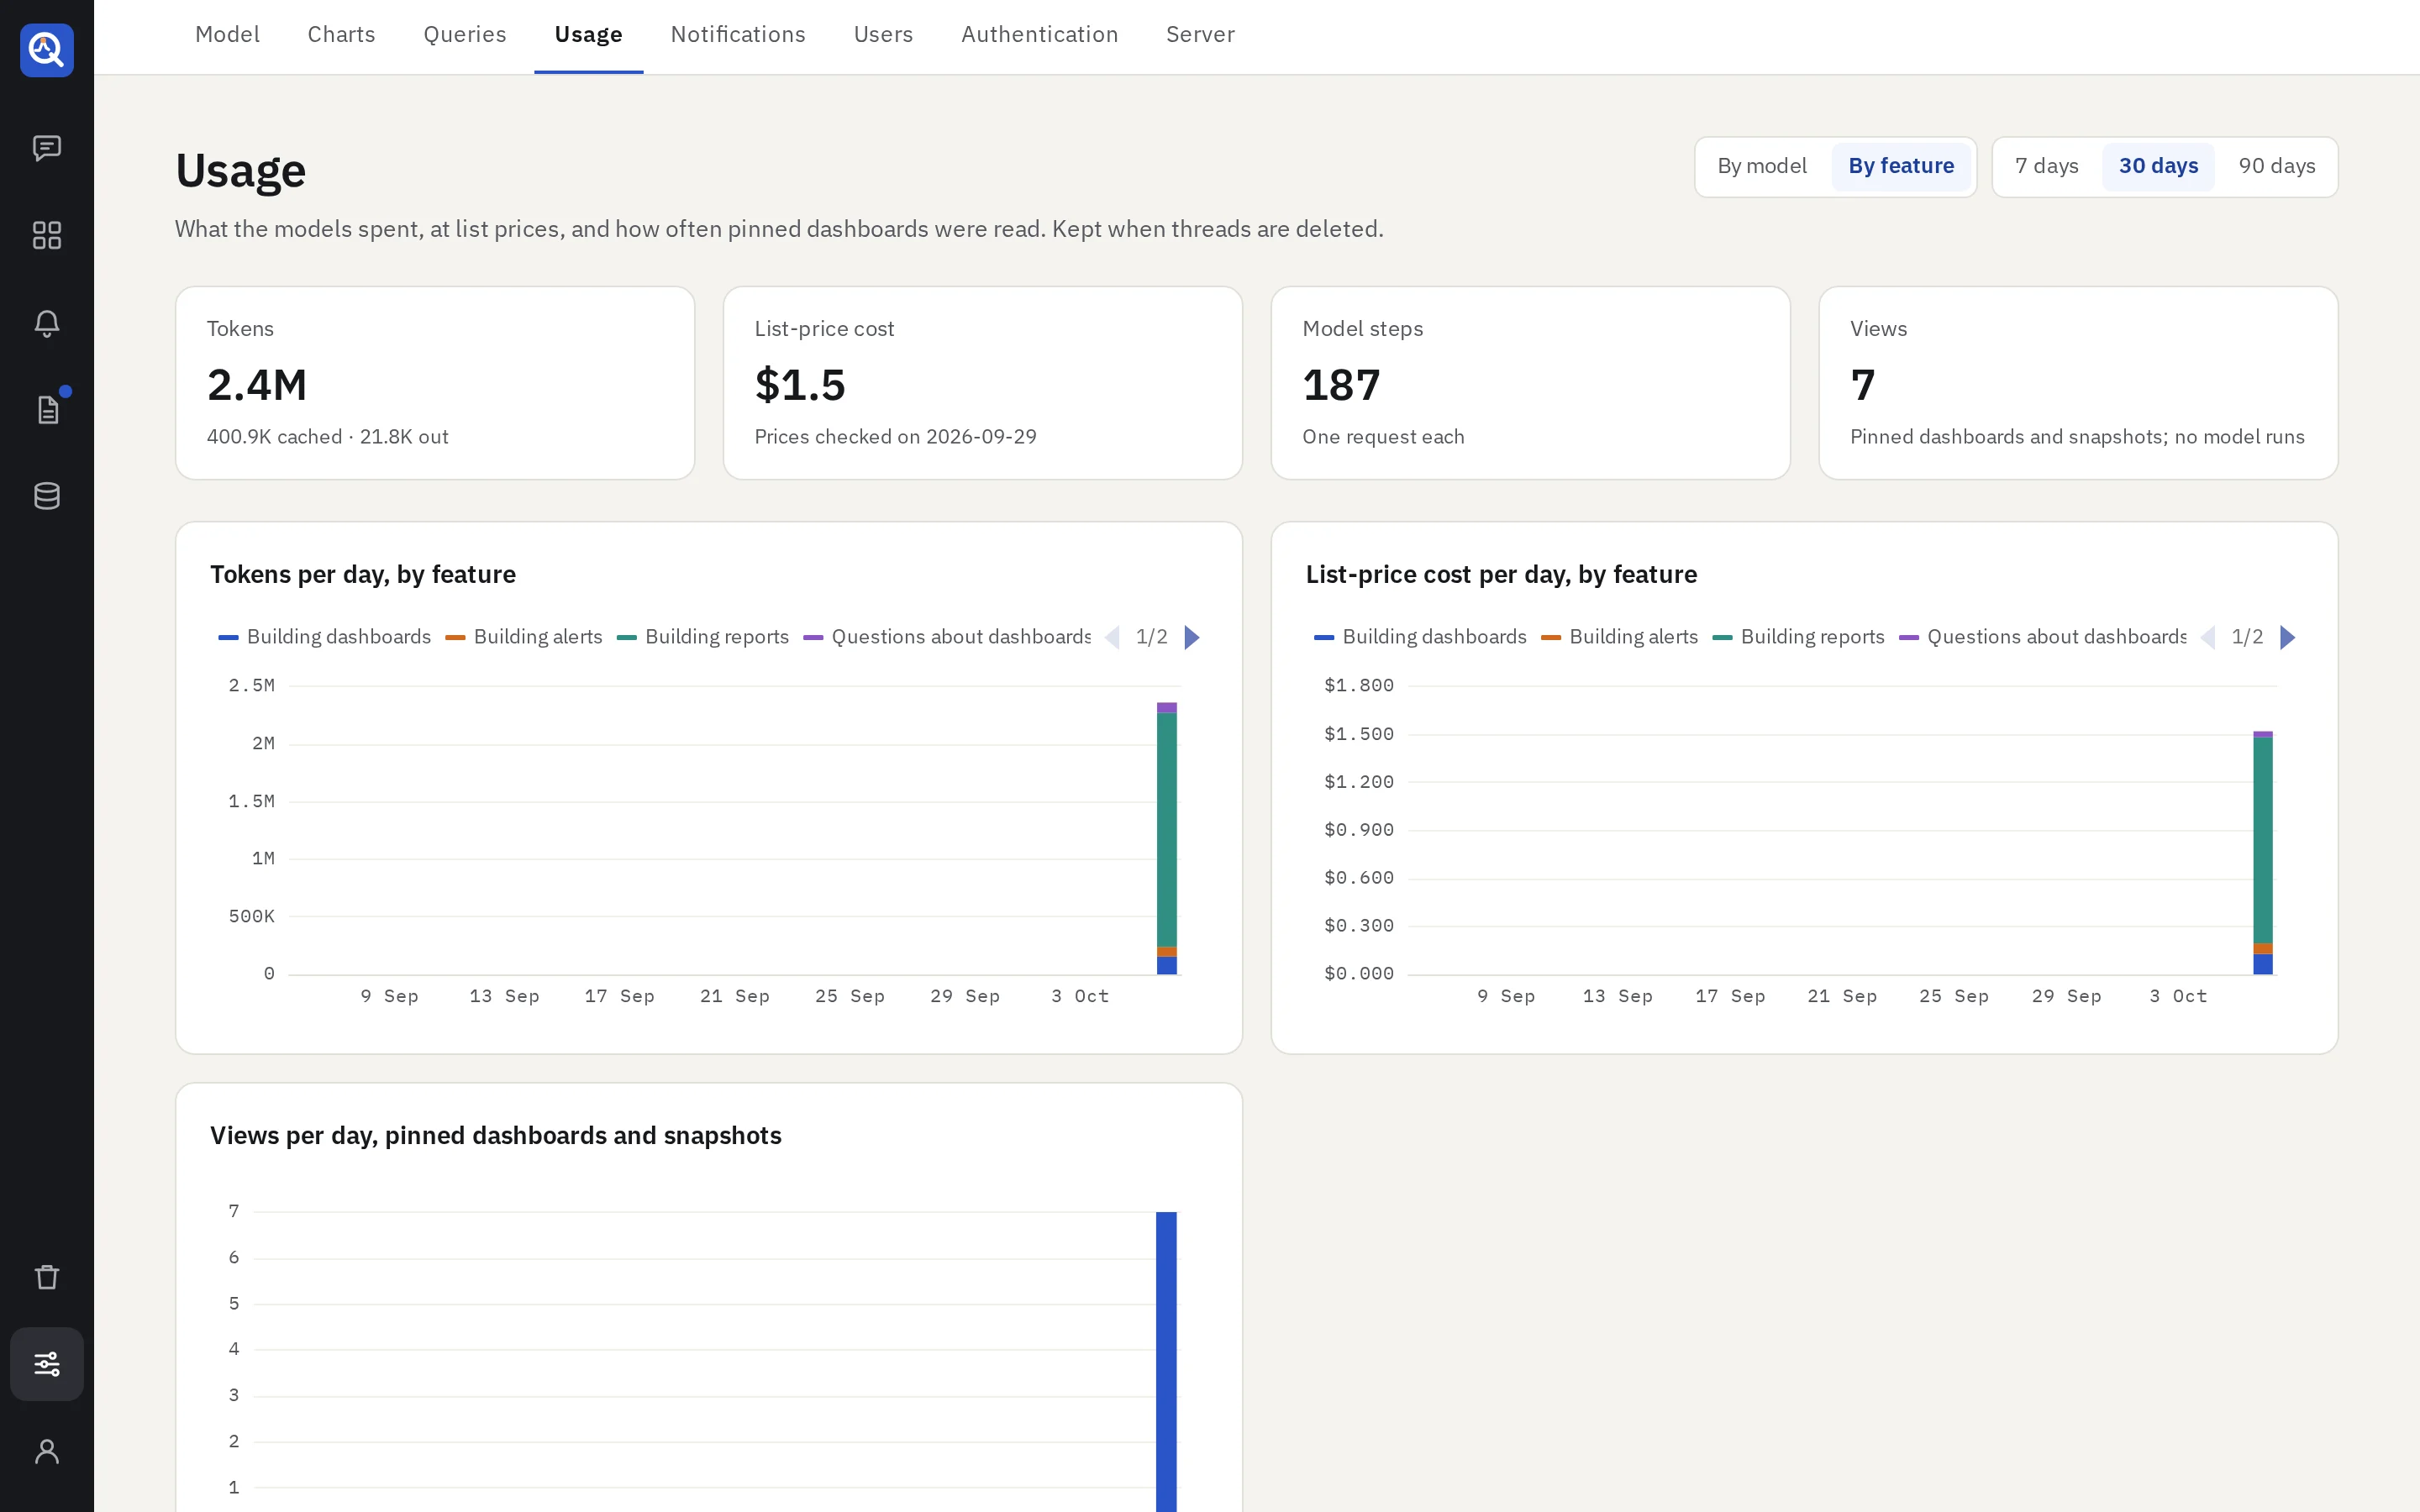The width and height of the screenshot is (2420, 1512).
Task: Toggle Building reports legend in Tokens chart
Action: click(703, 637)
